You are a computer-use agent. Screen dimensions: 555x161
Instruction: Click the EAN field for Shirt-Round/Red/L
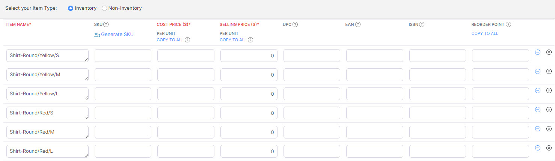[375, 151]
